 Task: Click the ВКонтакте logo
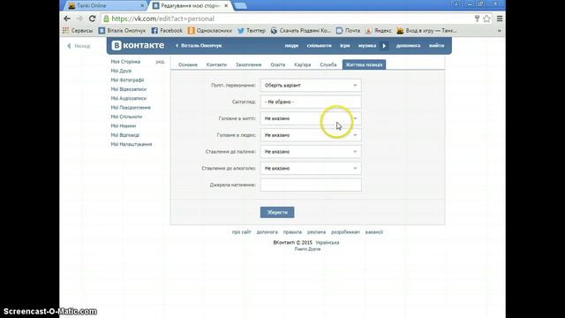coord(138,45)
